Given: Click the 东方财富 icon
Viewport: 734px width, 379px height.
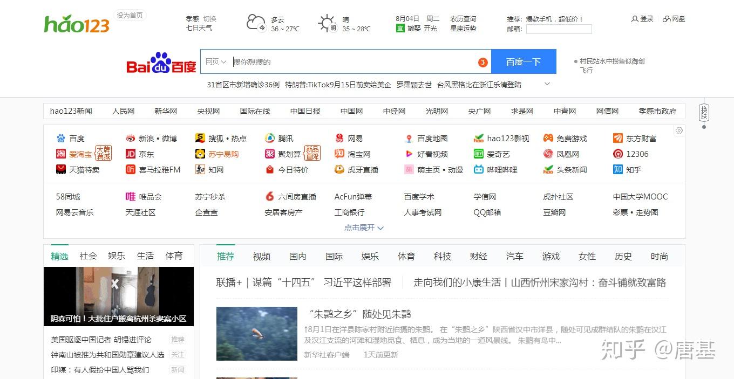Looking at the screenshot, I should (x=618, y=139).
